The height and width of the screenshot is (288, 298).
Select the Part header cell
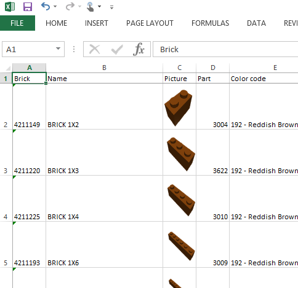tap(213, 78)
